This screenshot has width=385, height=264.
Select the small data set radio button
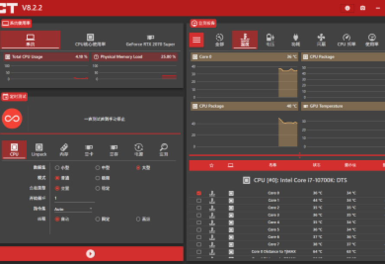coord(57,167)
